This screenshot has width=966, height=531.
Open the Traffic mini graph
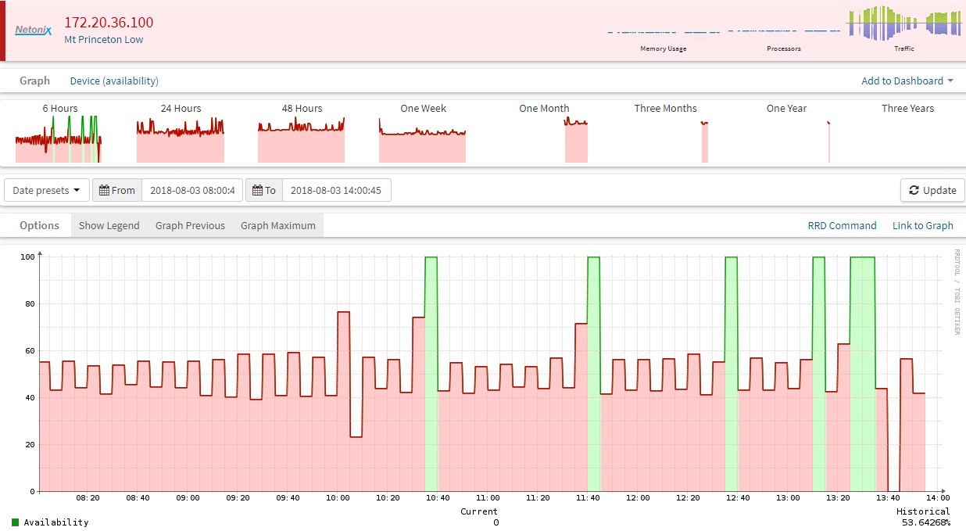tap(903, 25)
